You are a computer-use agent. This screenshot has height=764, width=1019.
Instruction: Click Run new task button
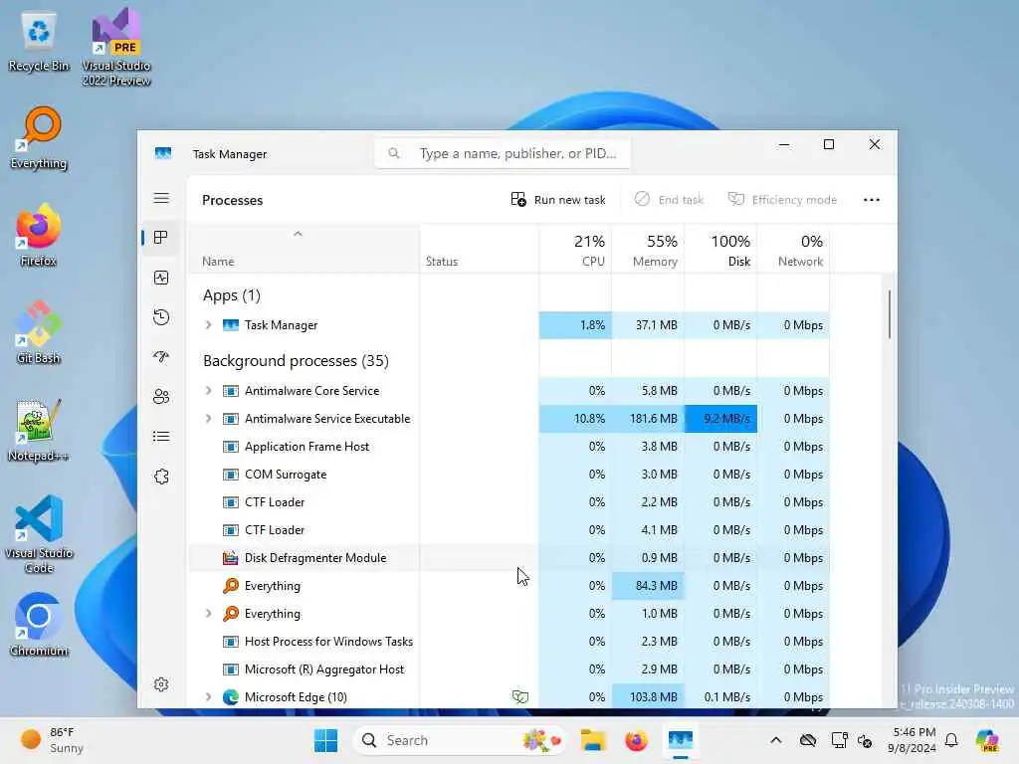click(558, 199)
